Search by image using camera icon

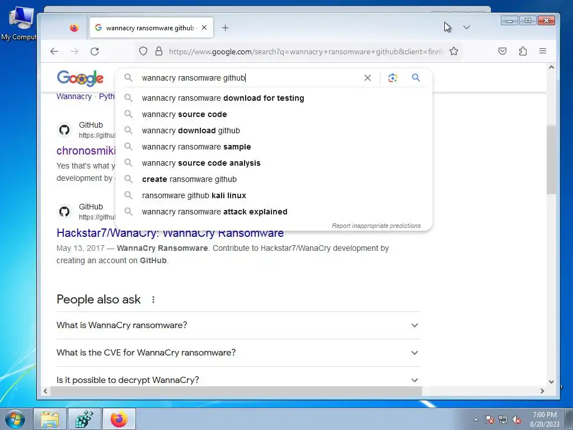coord(392,78)
